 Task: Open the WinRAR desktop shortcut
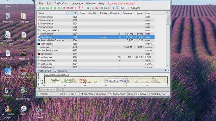pos(8,92)
